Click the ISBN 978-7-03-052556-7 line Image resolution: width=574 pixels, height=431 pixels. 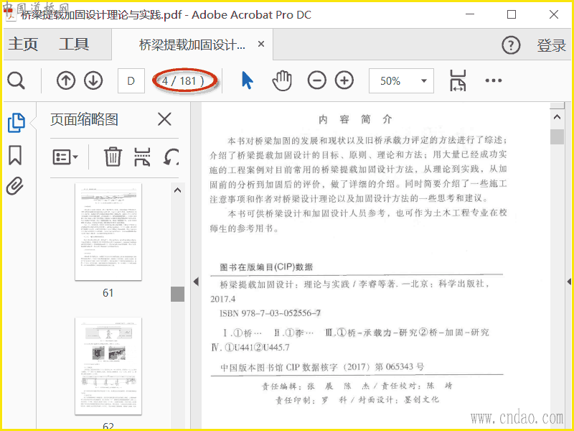(270, 313)
